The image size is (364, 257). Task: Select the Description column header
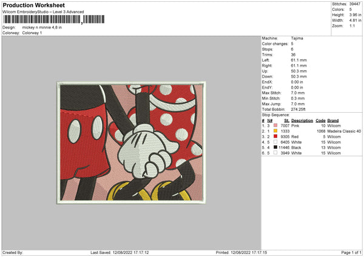click(302, 121)
